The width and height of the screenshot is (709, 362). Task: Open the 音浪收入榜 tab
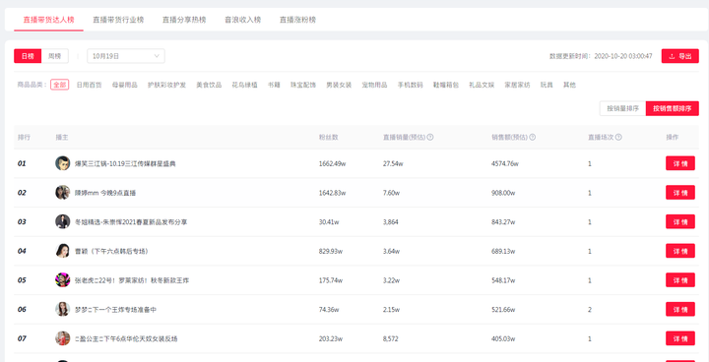pos(243,20)
